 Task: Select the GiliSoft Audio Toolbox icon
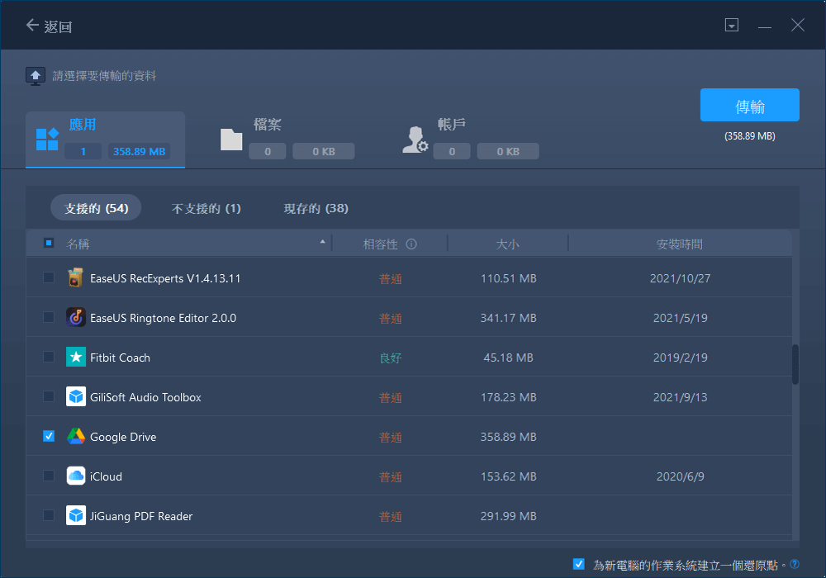[x=75, y=397]
